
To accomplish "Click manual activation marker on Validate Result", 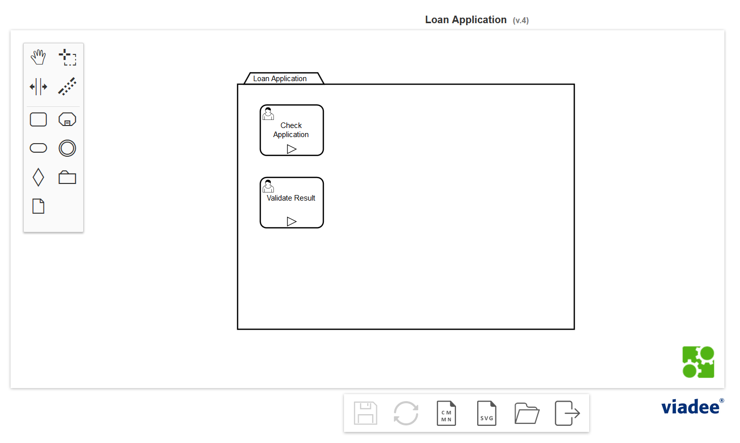I will point(292,221).
